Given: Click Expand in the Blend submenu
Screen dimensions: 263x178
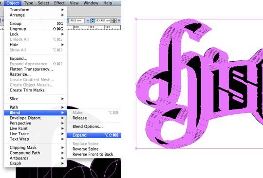Looking at the screenshot, I should point(94,135).
